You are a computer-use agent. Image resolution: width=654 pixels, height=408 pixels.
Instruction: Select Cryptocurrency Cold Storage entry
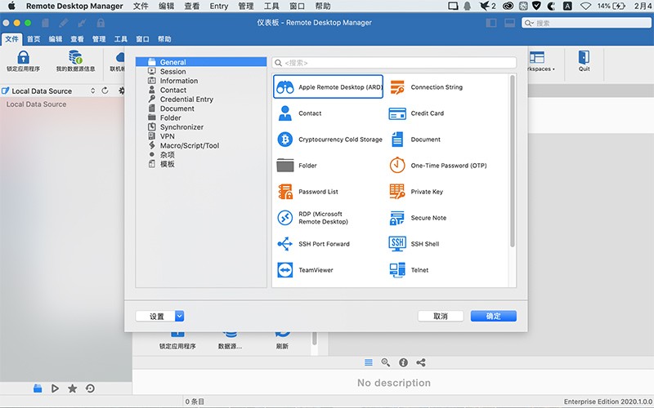[329, 140]
